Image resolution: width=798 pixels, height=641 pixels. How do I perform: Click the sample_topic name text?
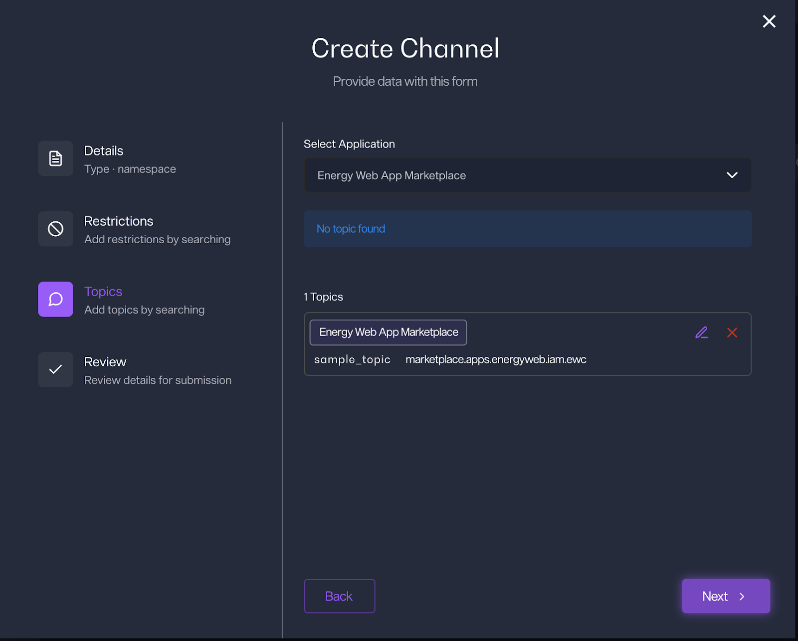352,359
